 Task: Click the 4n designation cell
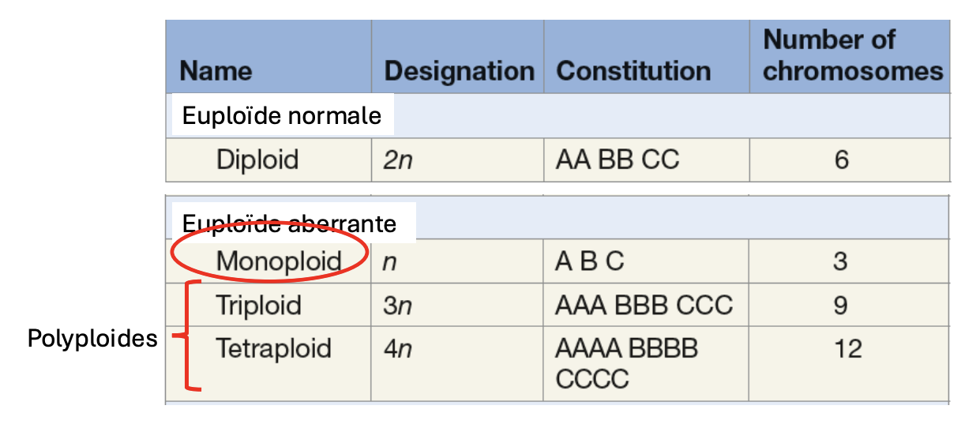(x=397, y=349)
